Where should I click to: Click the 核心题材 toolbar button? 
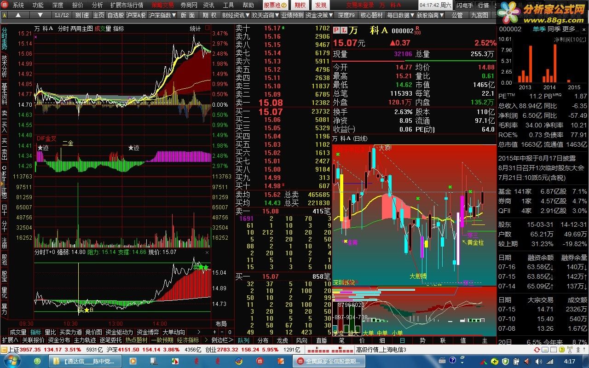click(x=371, y=15)
